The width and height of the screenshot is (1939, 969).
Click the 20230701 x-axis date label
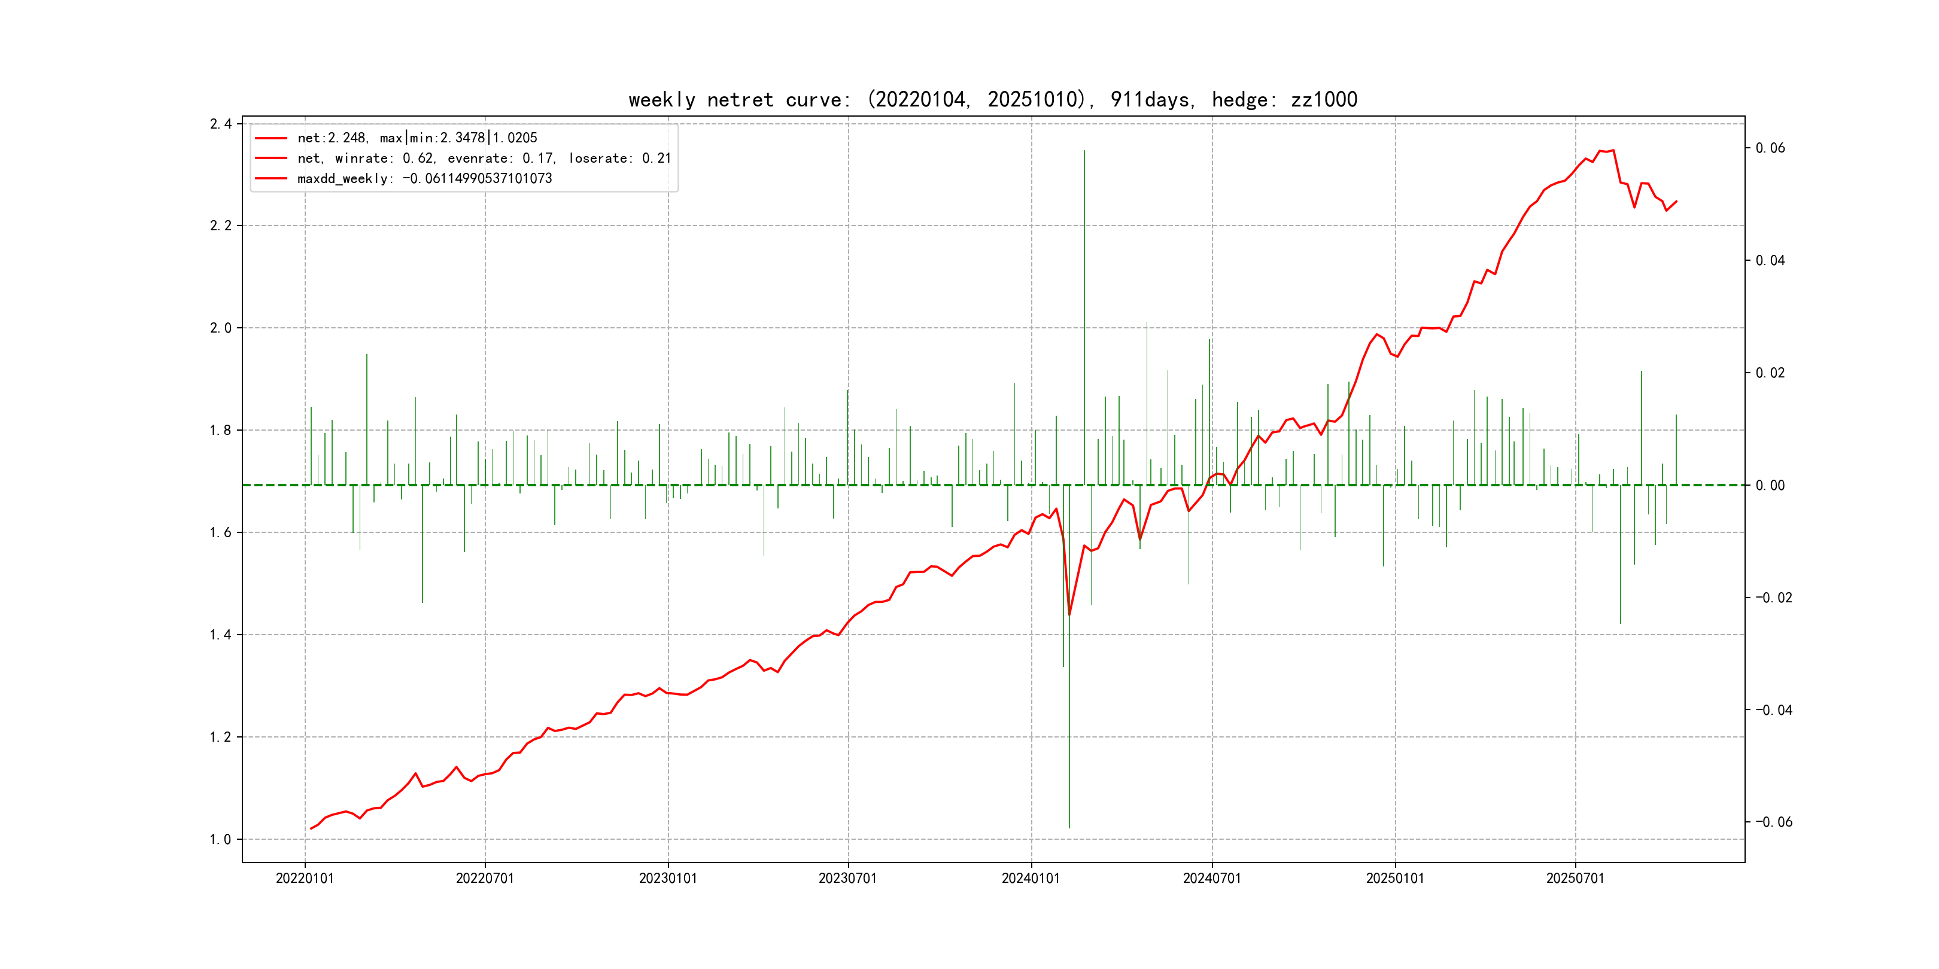[x=847, y=879]
